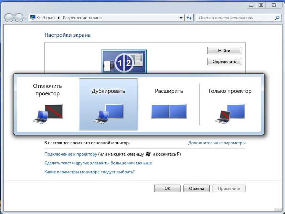Click the Найти button
This screenshot has height=214, width=285.
(224, 51)
